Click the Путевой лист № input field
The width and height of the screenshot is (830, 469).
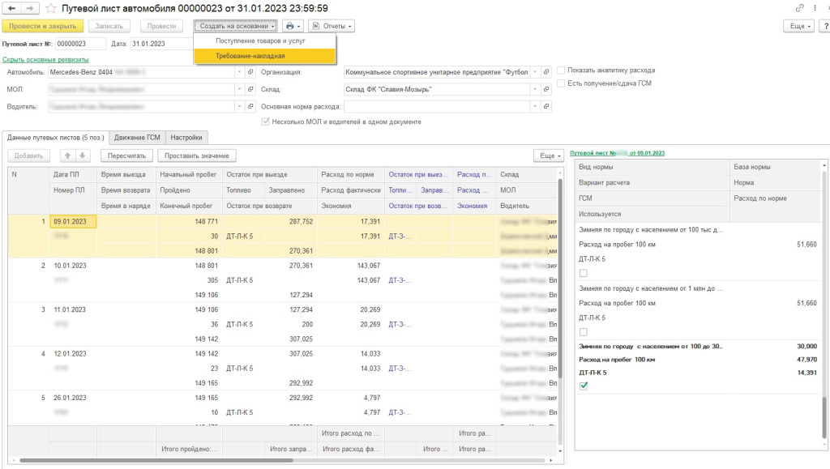coord(79,44)
